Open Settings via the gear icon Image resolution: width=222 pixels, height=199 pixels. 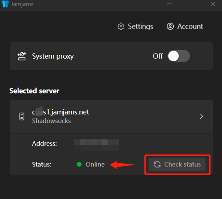tap(121, 26)
